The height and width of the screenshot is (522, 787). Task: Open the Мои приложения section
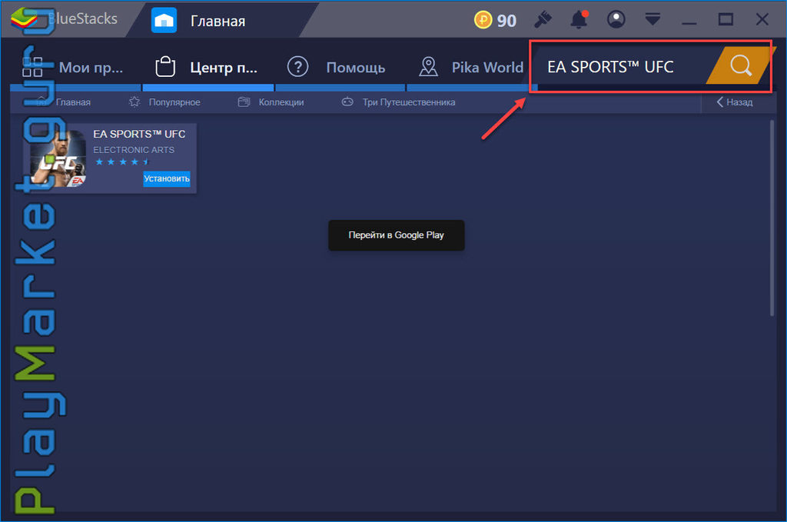75,67
